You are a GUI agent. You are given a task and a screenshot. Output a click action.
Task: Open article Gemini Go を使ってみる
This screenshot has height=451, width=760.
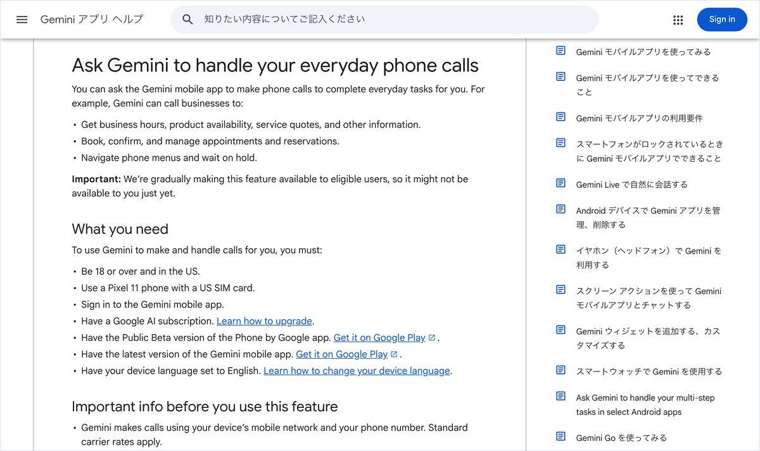pos(621,438)
